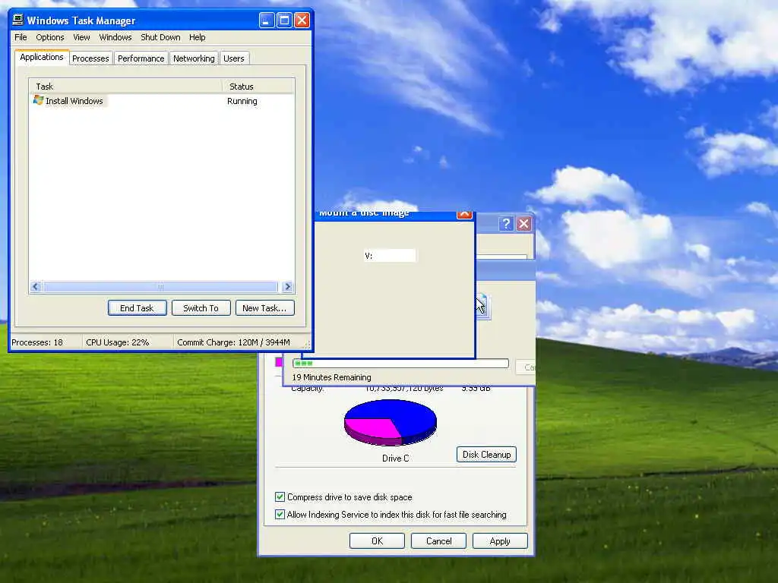Click the CPU Usage: 22% status entry
This screenshot has height=583, width=778.
coord(118,342)
